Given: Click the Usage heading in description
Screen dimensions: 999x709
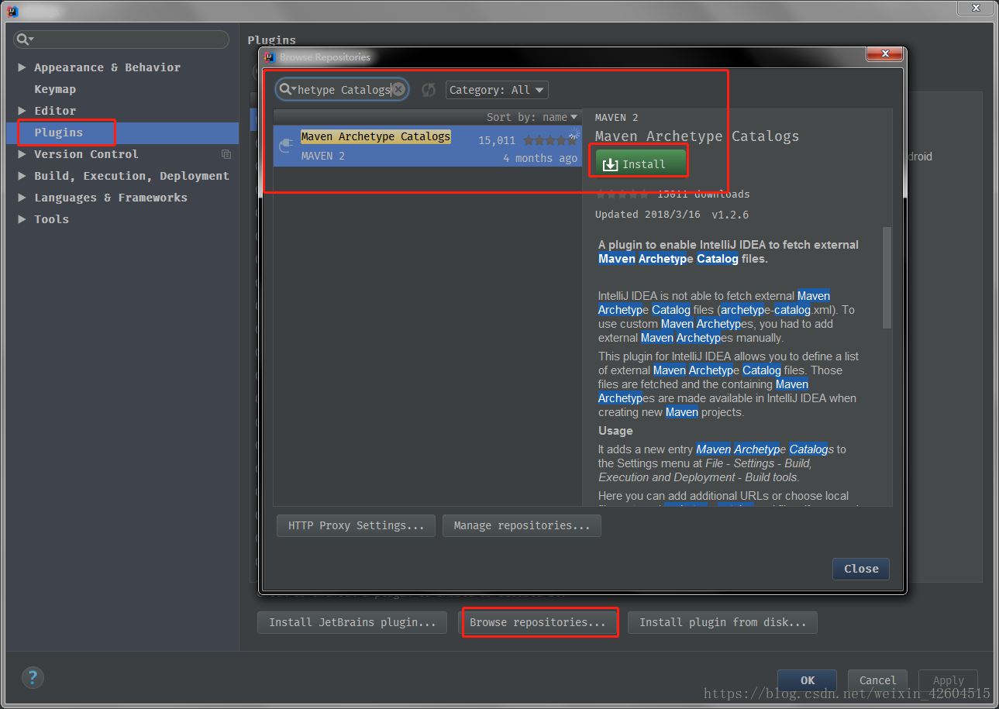Looking at the screenshot, I should tap(615, 431).
